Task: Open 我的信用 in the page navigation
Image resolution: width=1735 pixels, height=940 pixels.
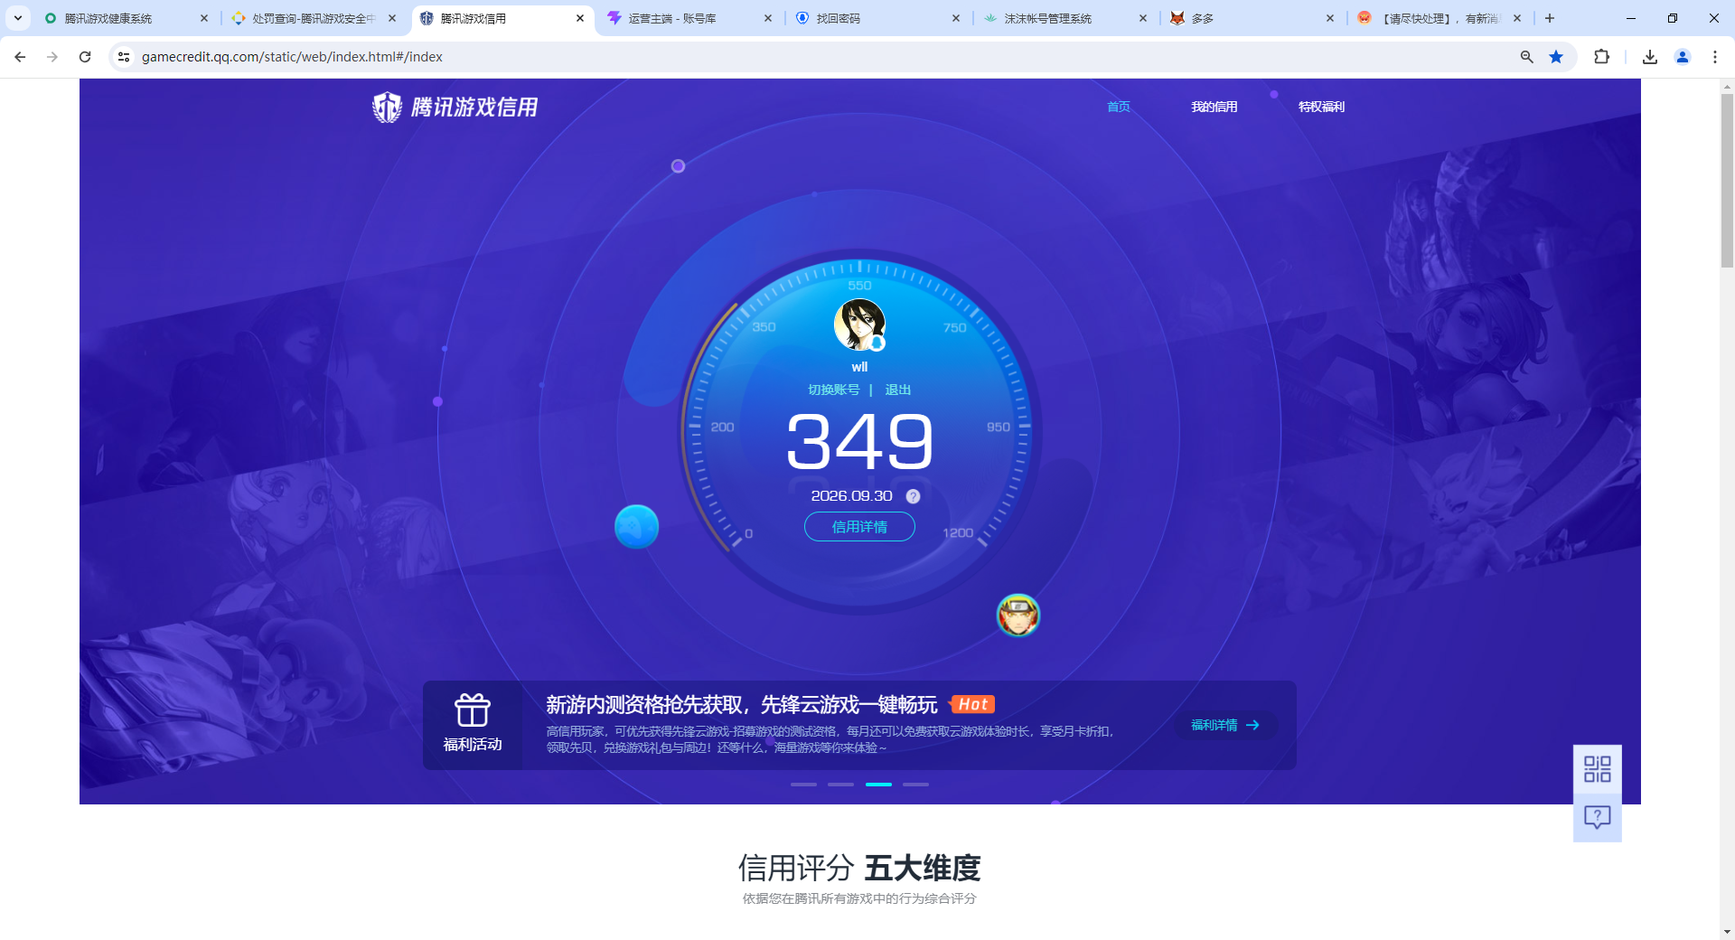Action: pyautogui.click(x=1214, y=107)
